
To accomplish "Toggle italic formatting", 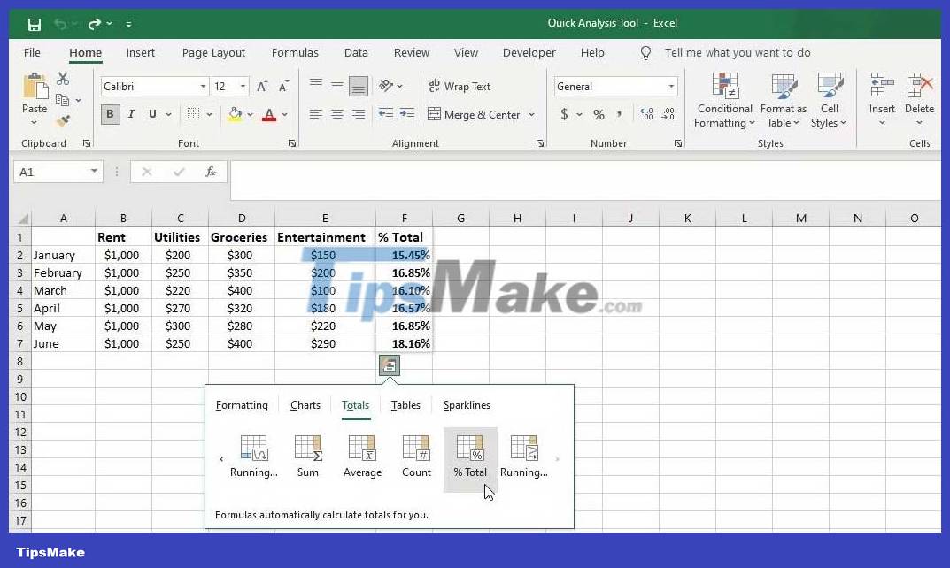I will click(x=131, y=115).
